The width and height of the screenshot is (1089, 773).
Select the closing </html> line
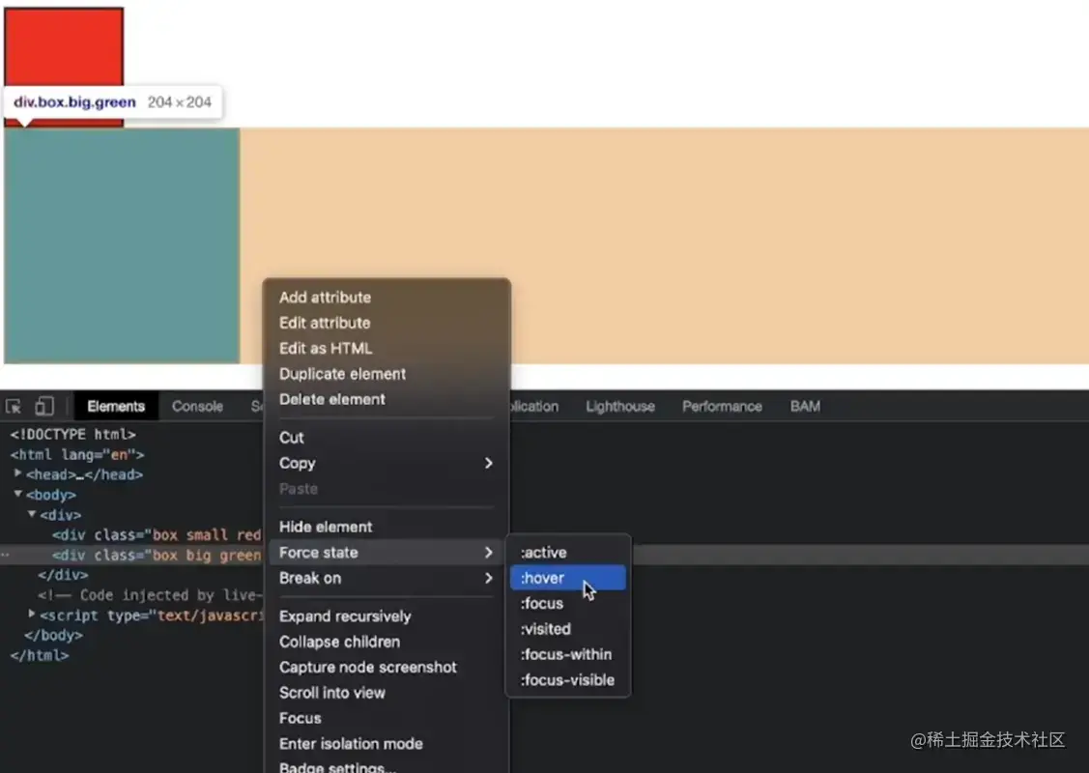pyautogui.click(x=40, y=656)
